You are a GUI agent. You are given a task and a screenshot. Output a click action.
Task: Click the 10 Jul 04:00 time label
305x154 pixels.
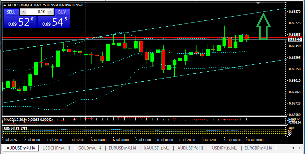pyautogui.click(x=232, y=140)
